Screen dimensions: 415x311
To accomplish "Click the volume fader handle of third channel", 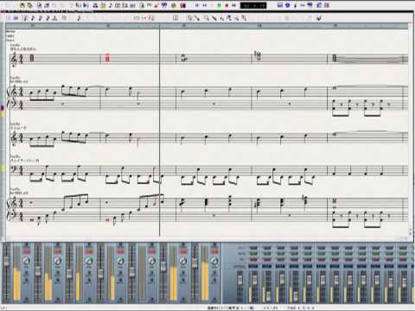I will pos(69,274).
